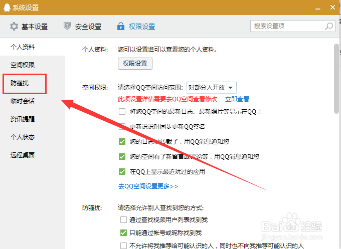Close the 系统设置 window
This screenshot has height=249, width=341.
(x=332, y=8)
